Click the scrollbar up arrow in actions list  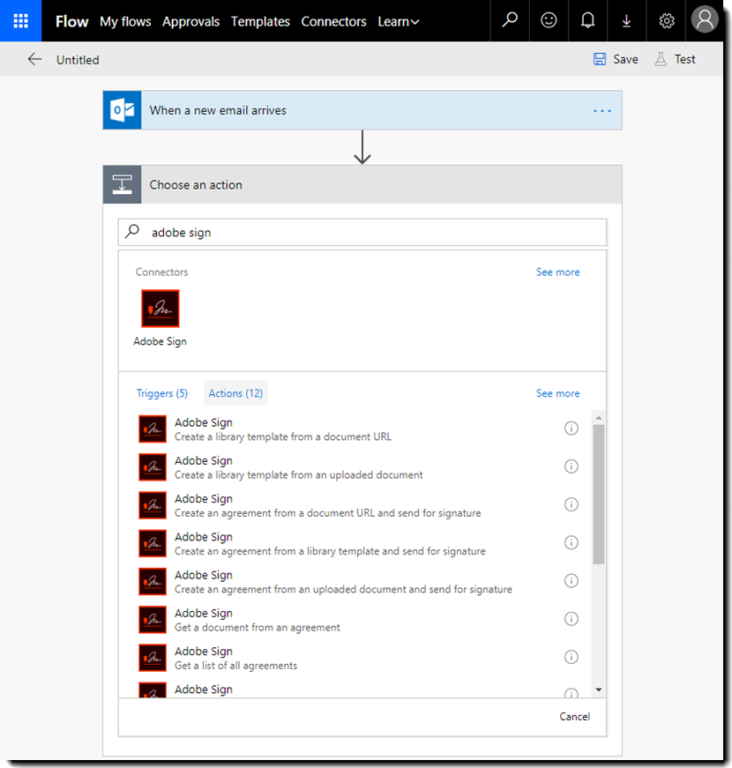tap(598, 418)
